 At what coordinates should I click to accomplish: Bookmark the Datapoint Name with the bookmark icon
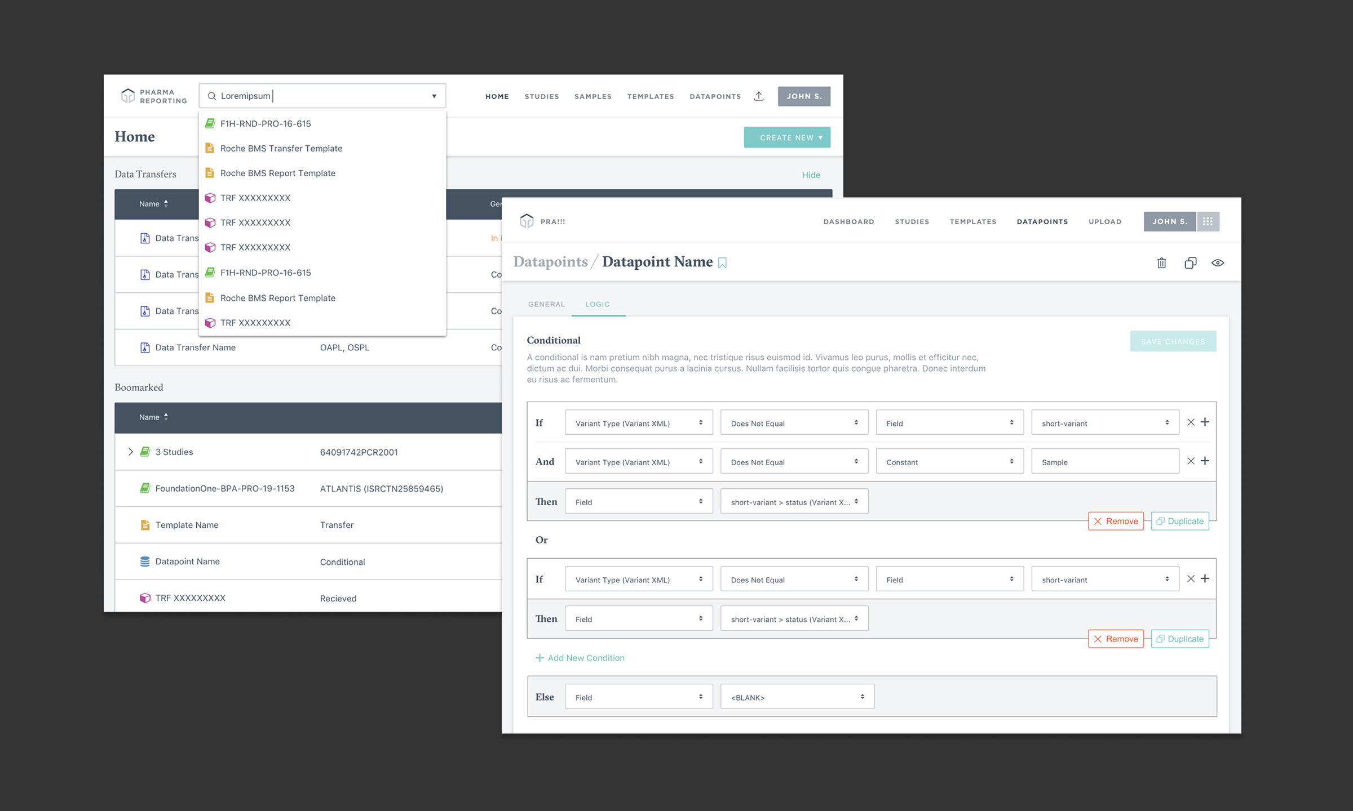722,263
